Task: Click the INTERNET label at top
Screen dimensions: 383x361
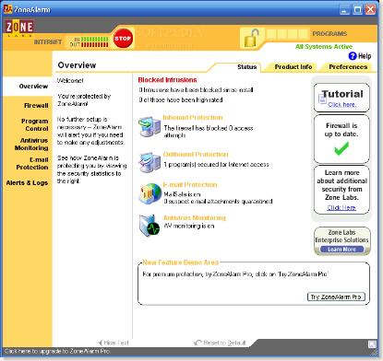Action: 48,42
